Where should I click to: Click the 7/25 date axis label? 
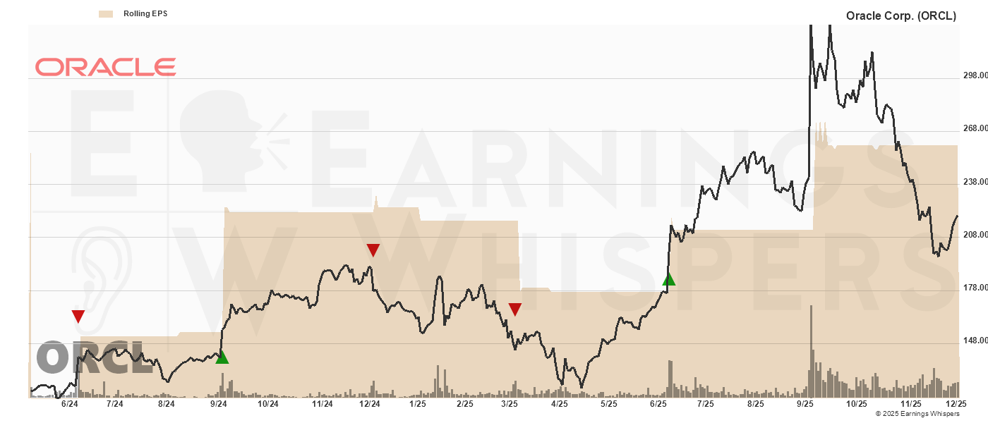click(705, 404)
